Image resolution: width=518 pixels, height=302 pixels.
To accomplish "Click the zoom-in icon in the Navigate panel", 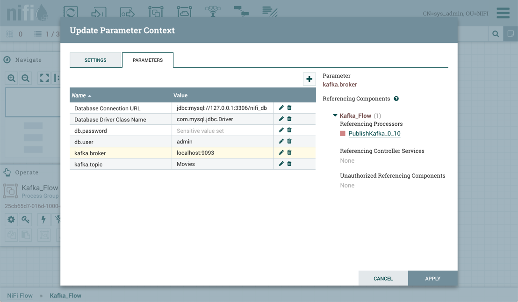I will 11,78.
